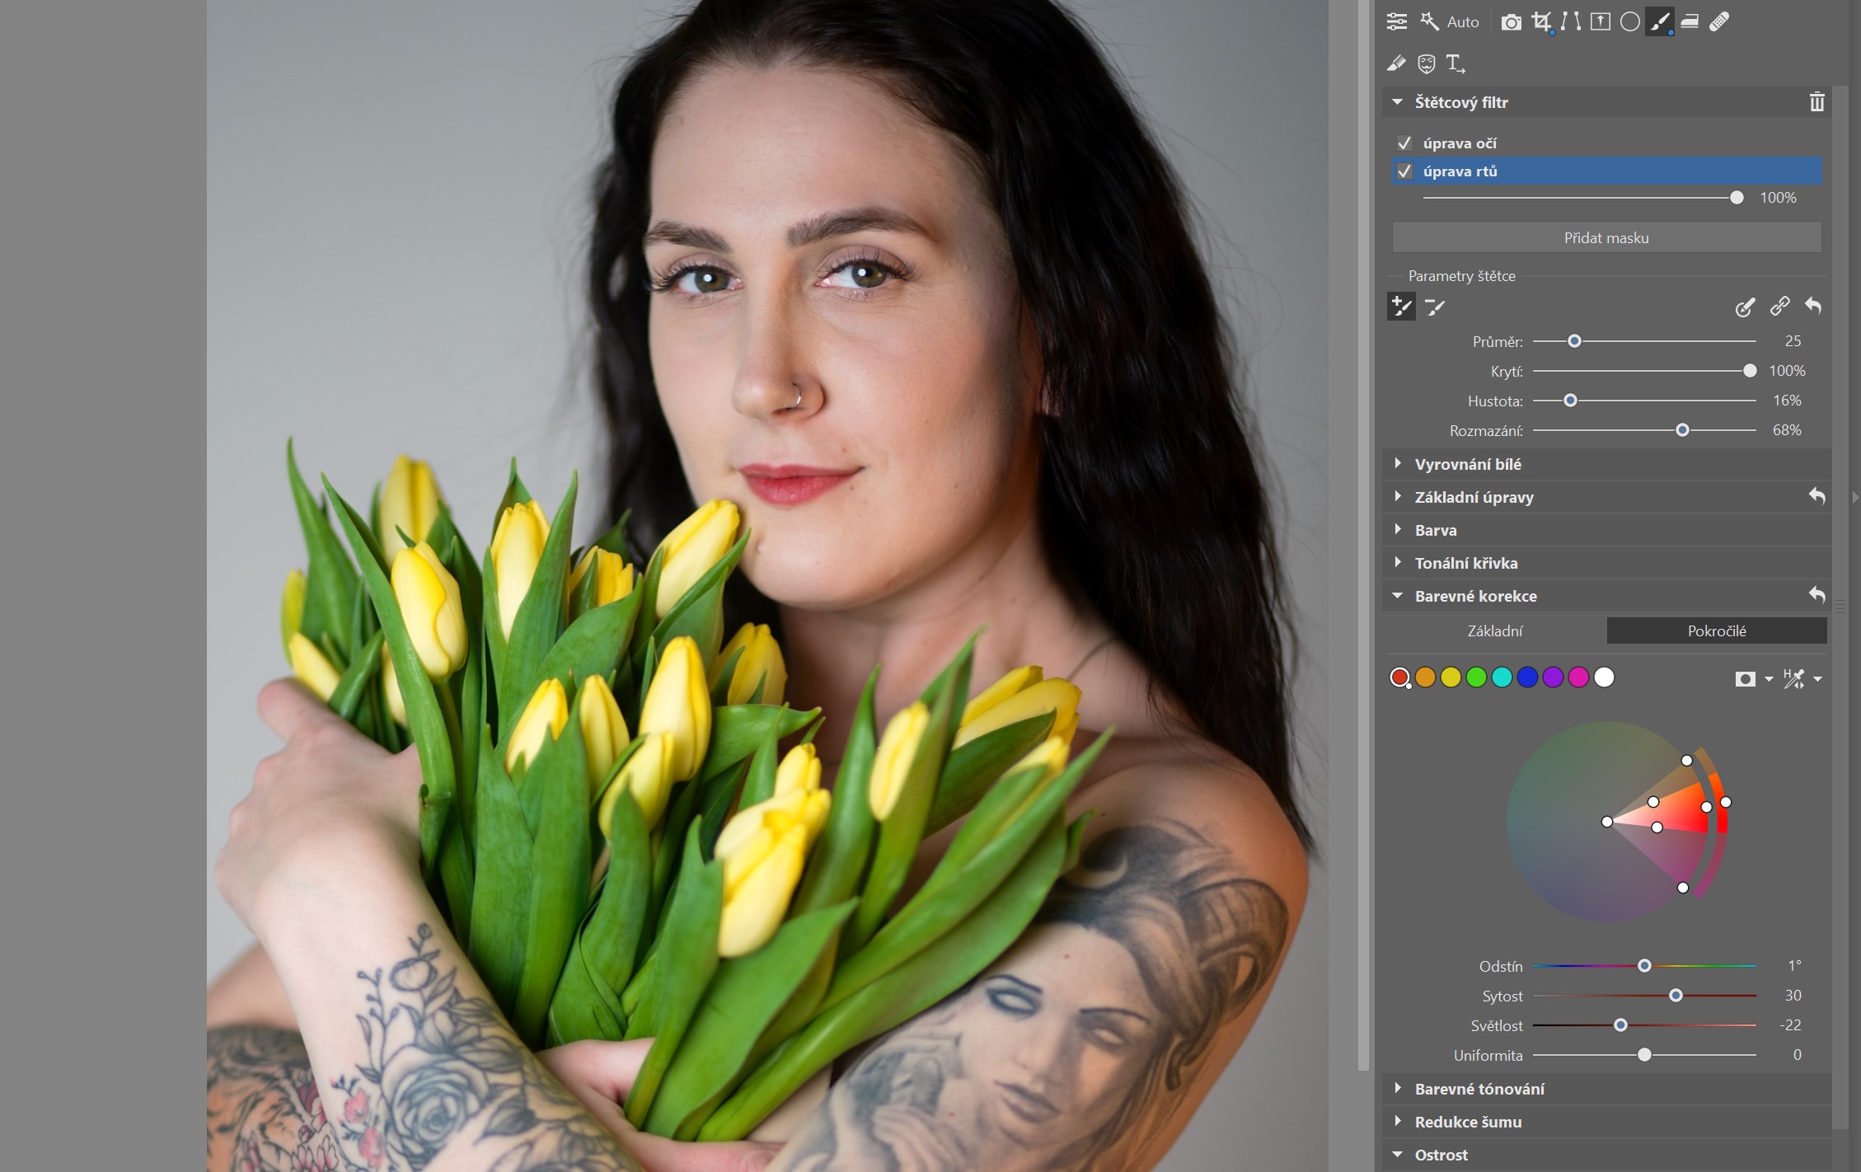Switch to the erase-from-mask brush mode
This screenshot has width=1861, height=1172.
tap(1435, 307)
